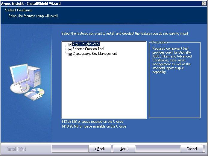
Task: Cancel the installation wizard
Action: coord(192,149)
